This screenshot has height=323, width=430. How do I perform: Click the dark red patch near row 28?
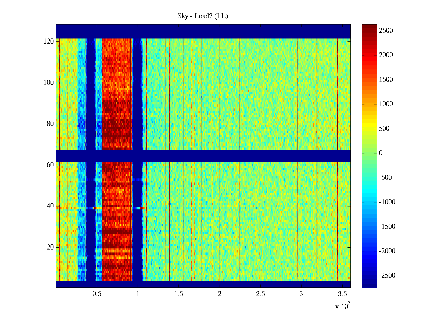tap(117, 231)
